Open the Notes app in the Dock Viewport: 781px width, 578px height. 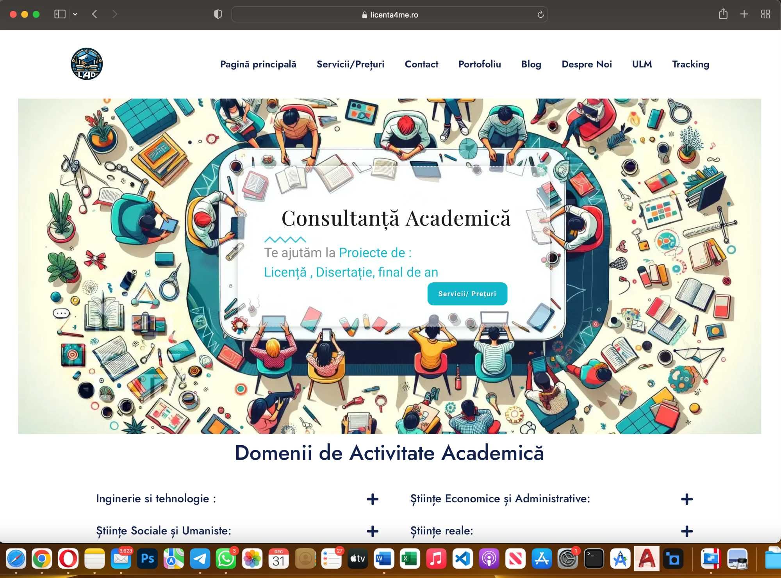(x=95, y=559)
